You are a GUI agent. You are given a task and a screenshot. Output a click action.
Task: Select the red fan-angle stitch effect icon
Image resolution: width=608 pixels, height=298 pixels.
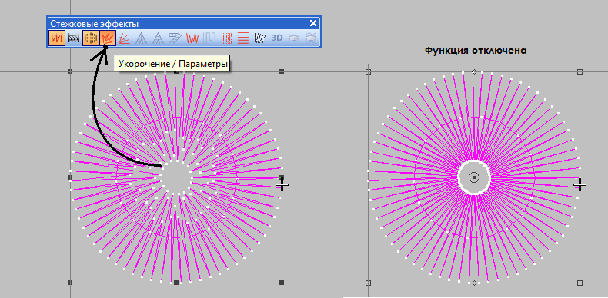pyautogui.click(x=124, y=38)
